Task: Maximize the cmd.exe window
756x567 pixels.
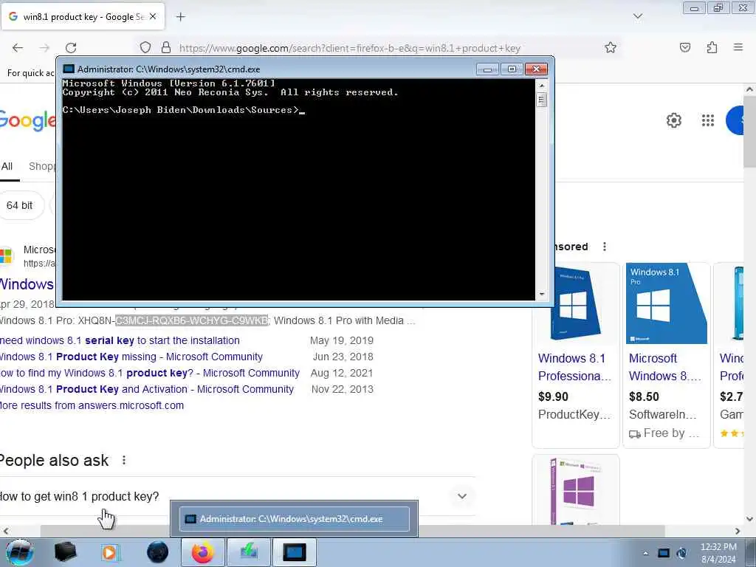Action: 512,69
